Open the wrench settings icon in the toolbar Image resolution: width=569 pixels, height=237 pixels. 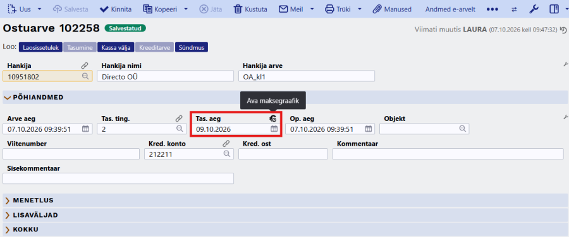(534, 9)
